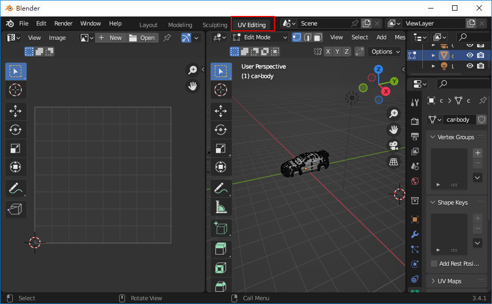Screen dimensions: 492x304
Task: Click the New image button
Action: click(x=111, y=38)
